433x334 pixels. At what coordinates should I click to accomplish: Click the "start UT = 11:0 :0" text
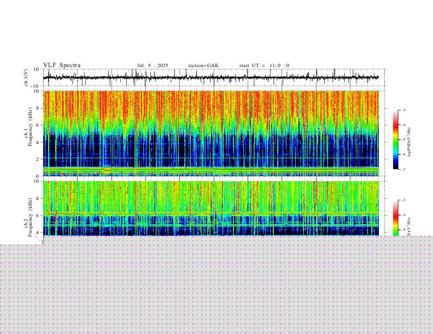[x=264, y=65]
